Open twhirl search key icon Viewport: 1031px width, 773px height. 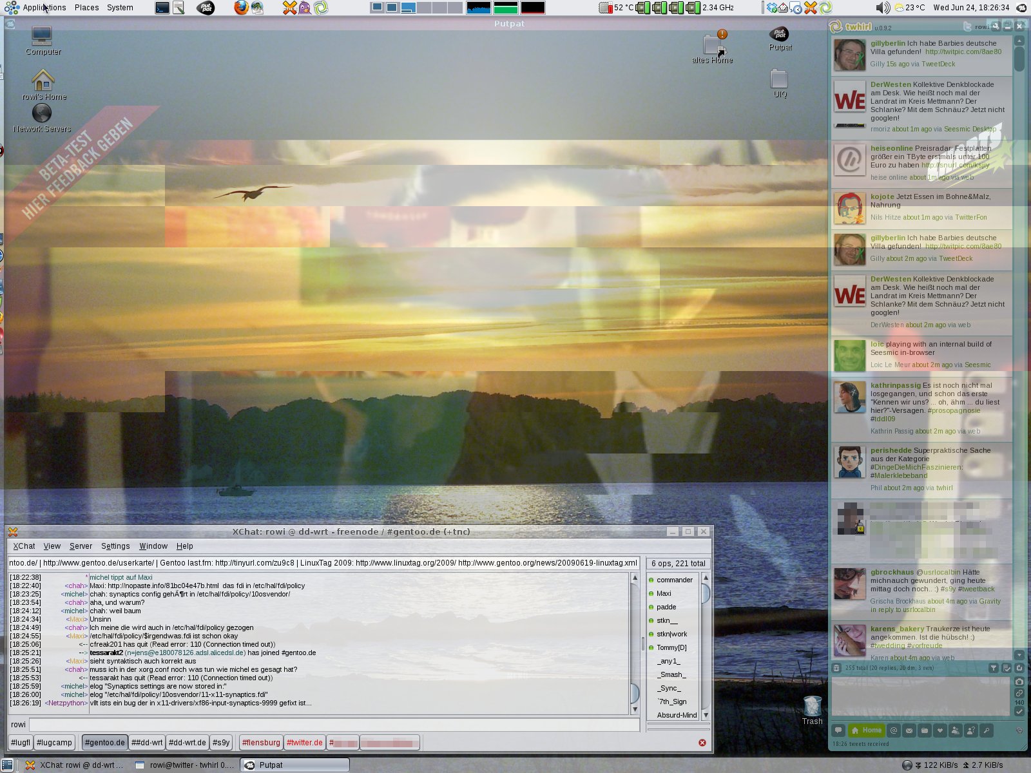coord(987,730)
